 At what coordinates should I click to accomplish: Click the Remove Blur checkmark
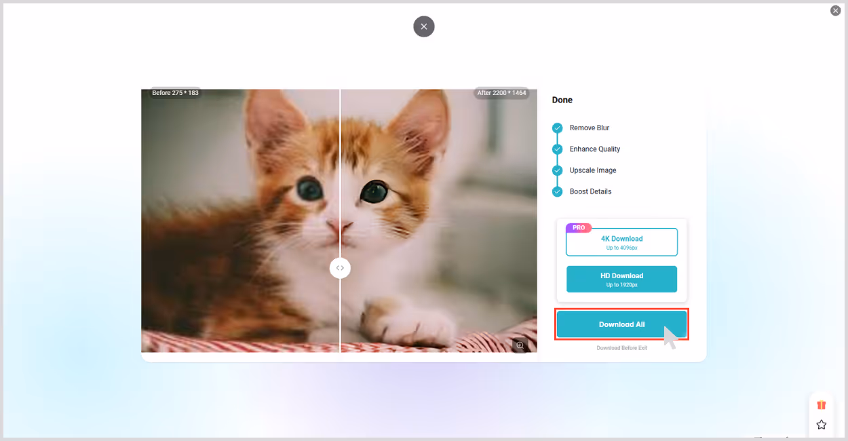coord(557,128)
